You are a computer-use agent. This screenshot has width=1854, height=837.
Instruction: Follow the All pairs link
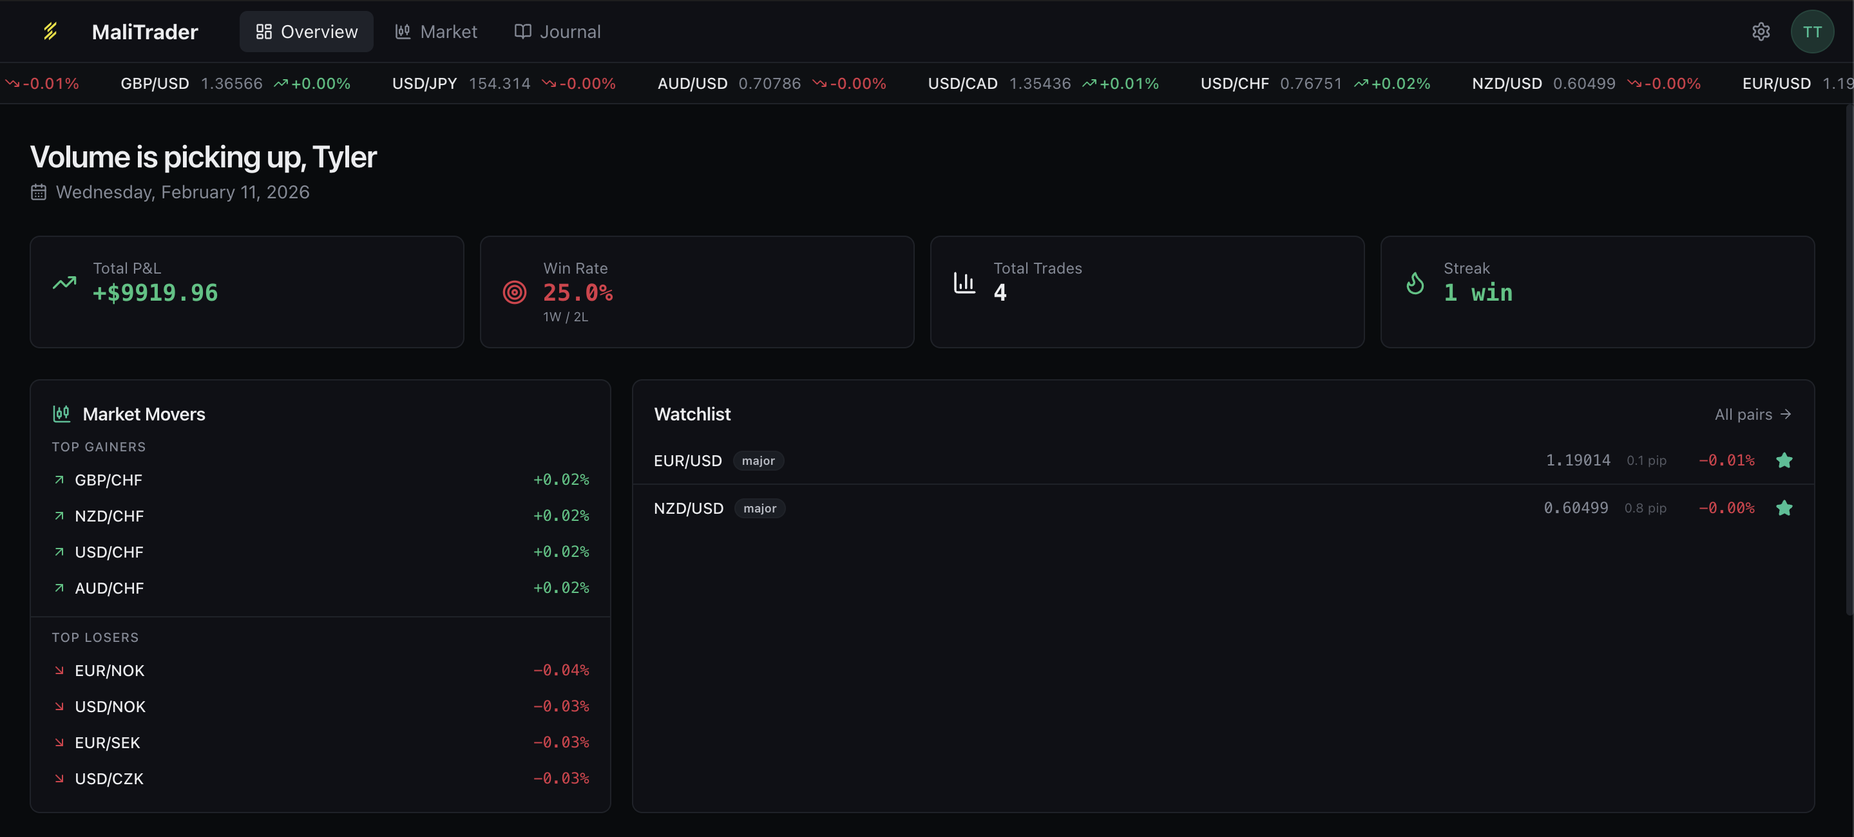[x=1752, y=414]
